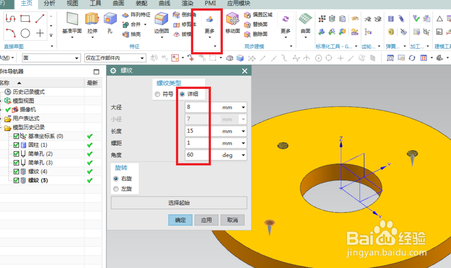Screen dimensions: 451x268
Task: Select 用户表达式 in part navigator
Action: pos(26,119)
